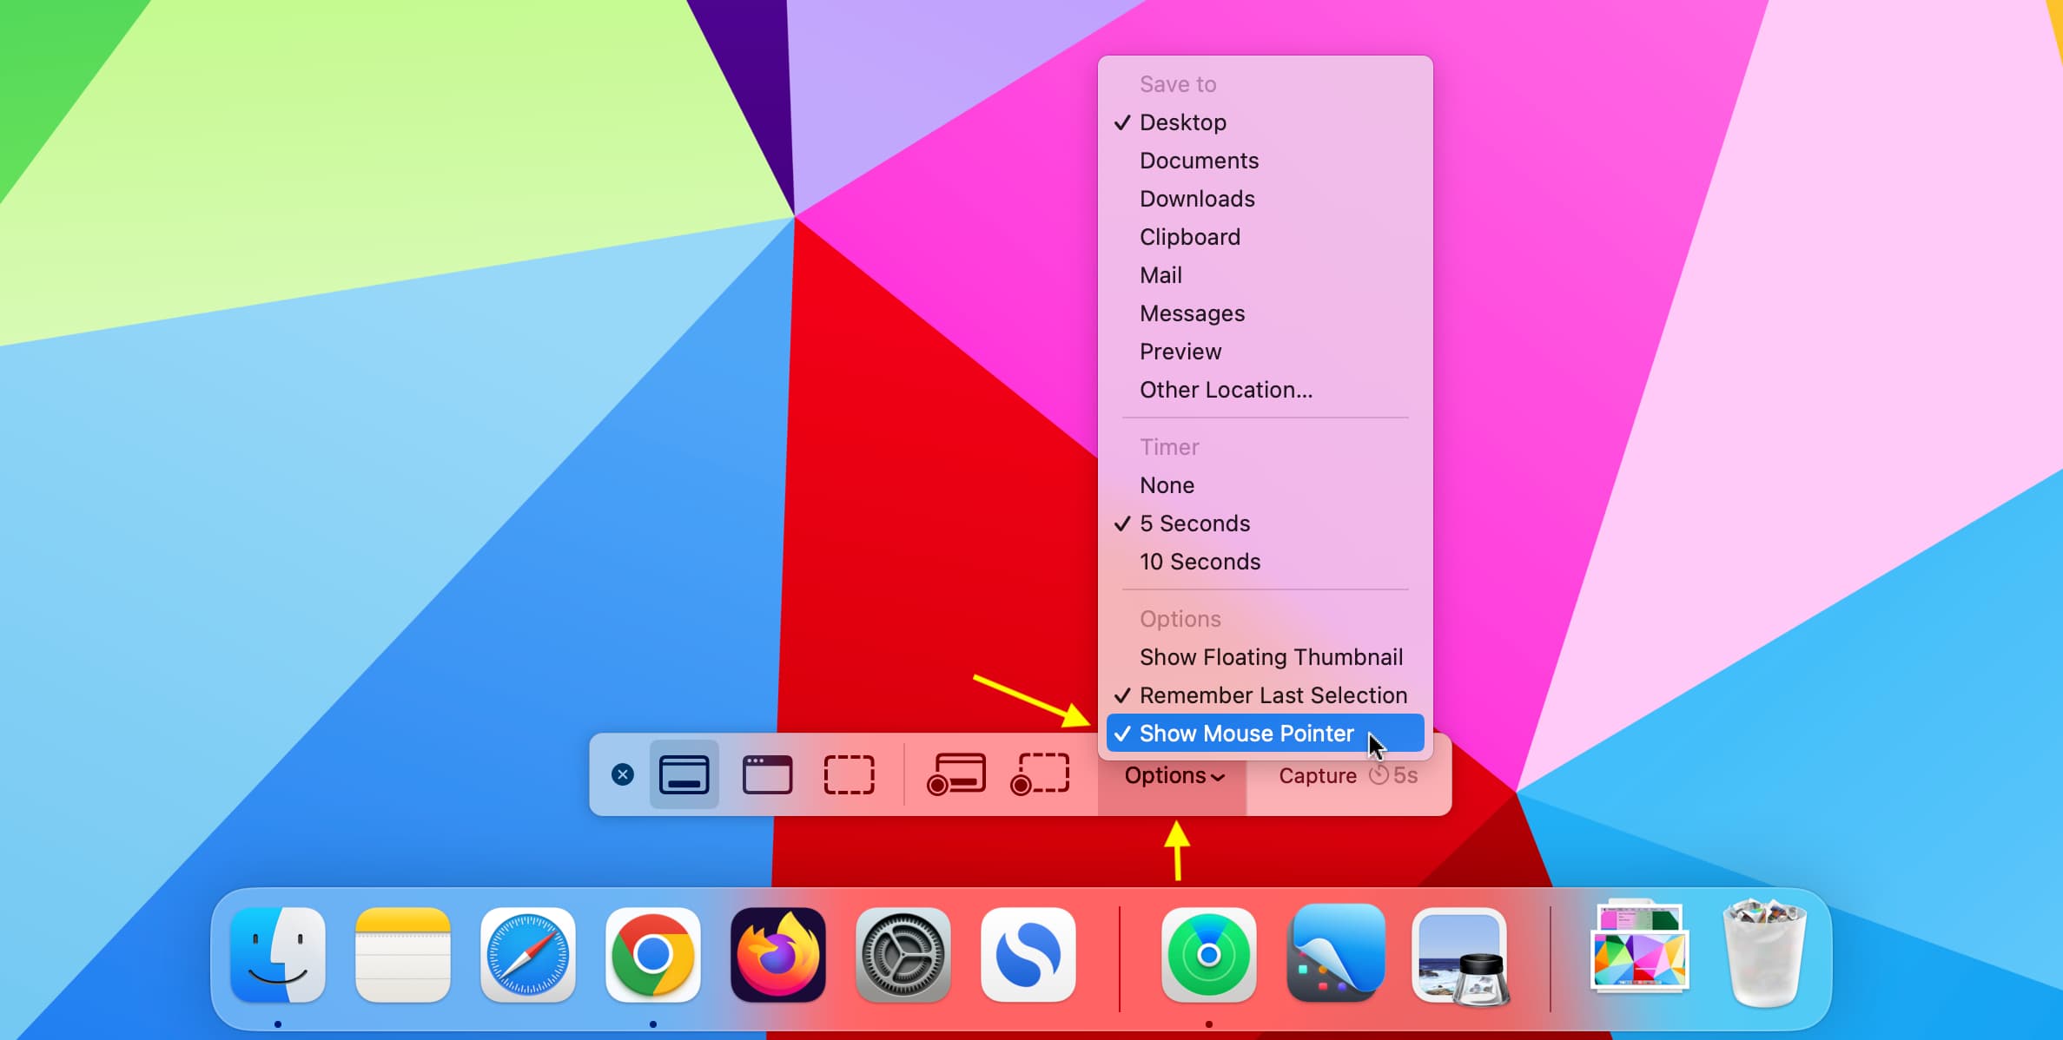Viewport: 2063px width, 1040px height.
Task: Set save location to Desktop
Action: [x=1265, y=122]
